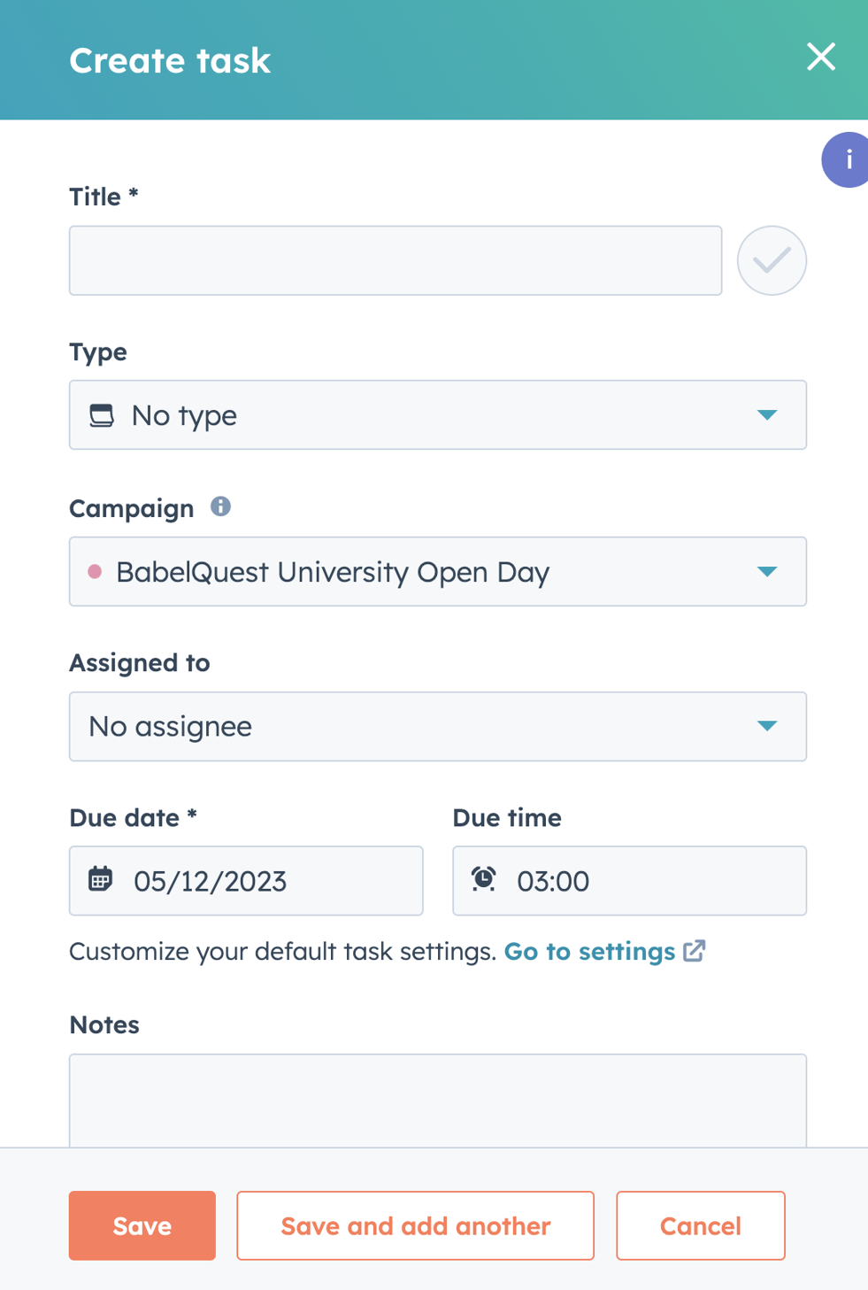Click the external link icon after Go to settings

695,950
